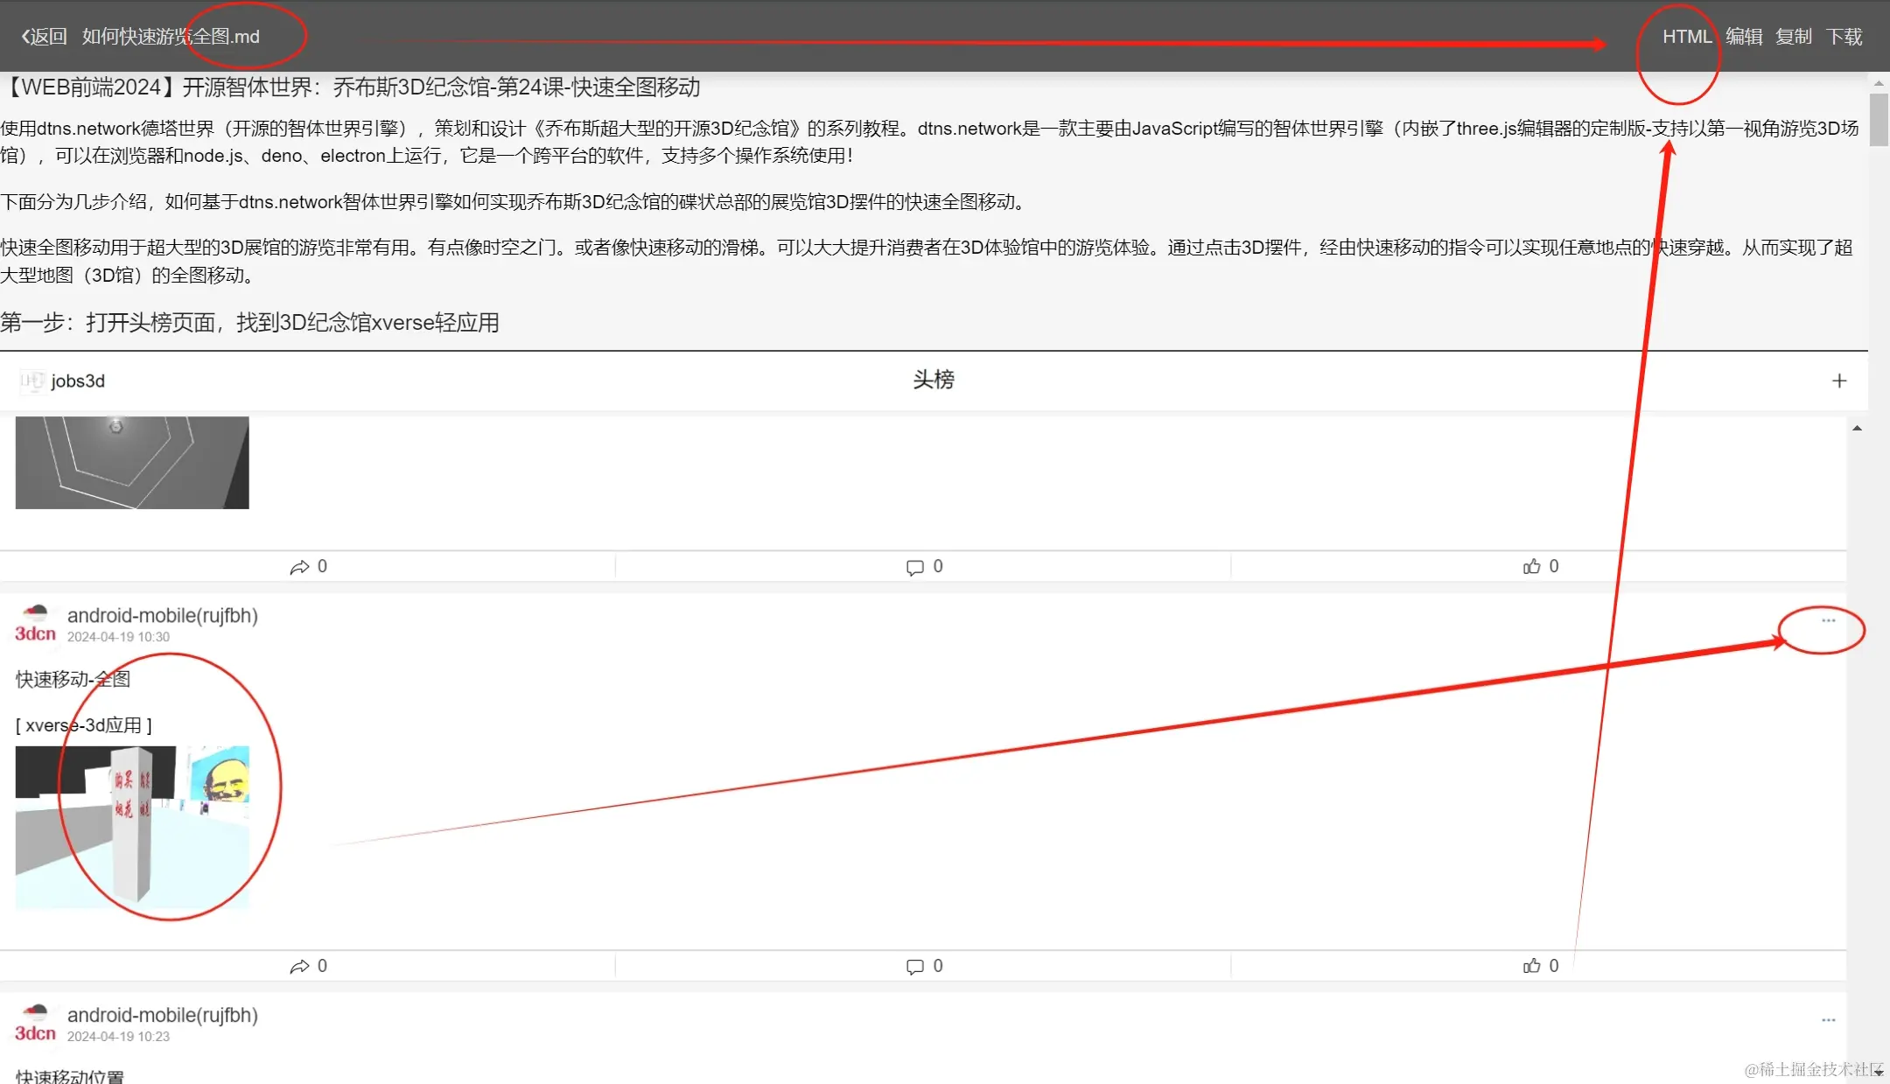
Task: Click share icon on 快速移动-全图 post
Action: [300, 966]
